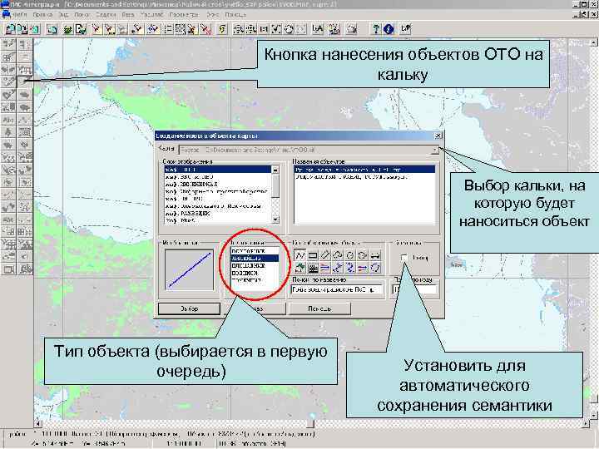This screenshot has width=599, height=449.
Task: Select the unhighlighted row in object names list
Action: (x=364, y=177)
